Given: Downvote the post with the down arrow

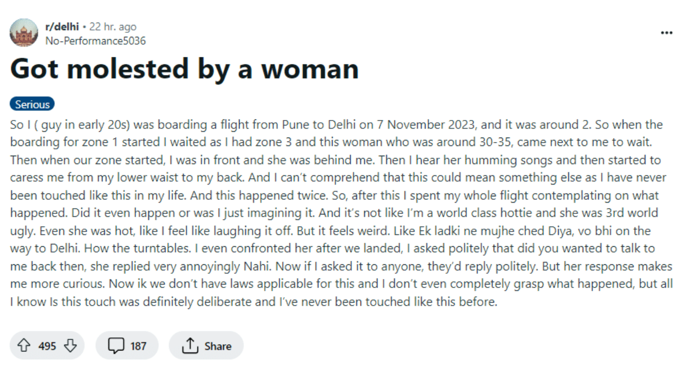Looking at the screenshot, I should pos(69,345).
